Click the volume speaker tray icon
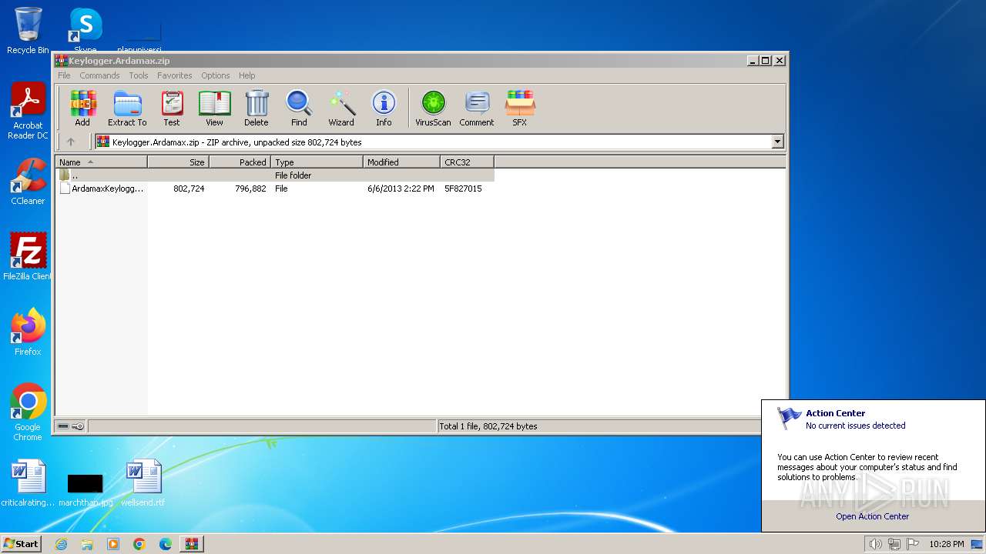Viewport: 986px width, 554px height. [875, 544]
